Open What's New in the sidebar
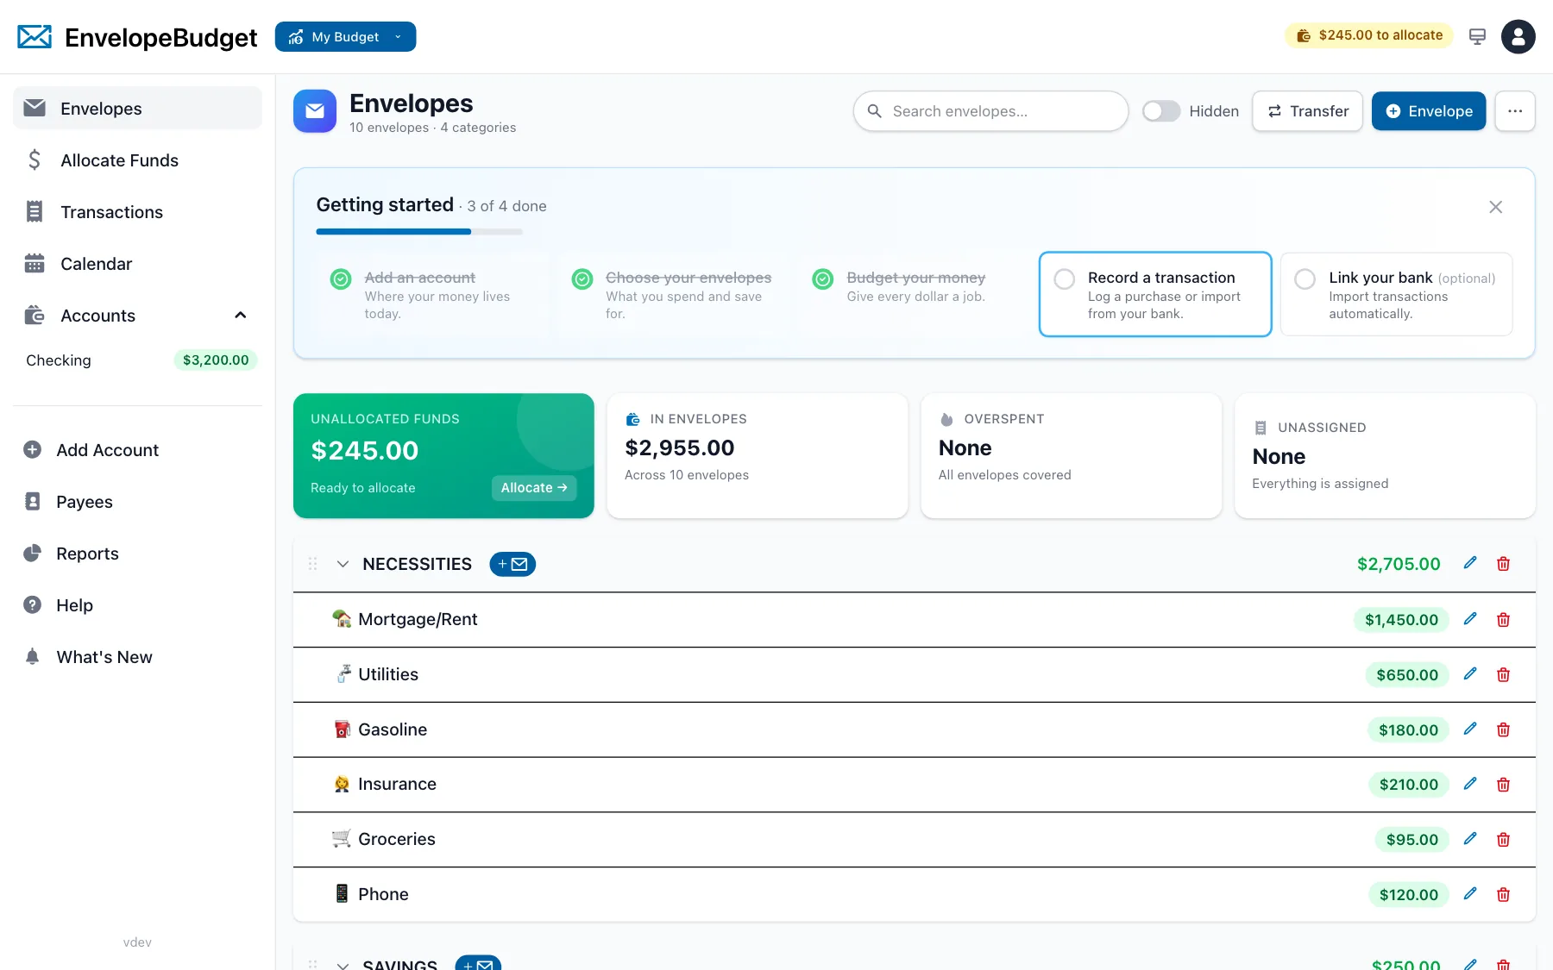The width and height of the screenshot is (1553, 970). click(x=137, y=656)
